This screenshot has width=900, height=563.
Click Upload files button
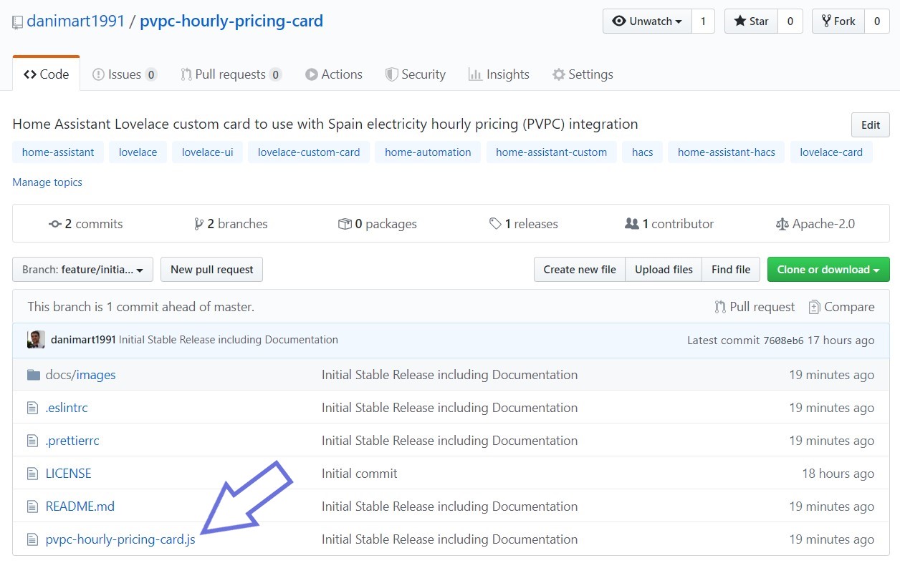664,270
